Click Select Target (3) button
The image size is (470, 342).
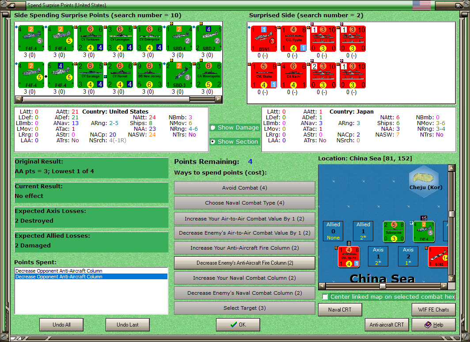point(245,308)
